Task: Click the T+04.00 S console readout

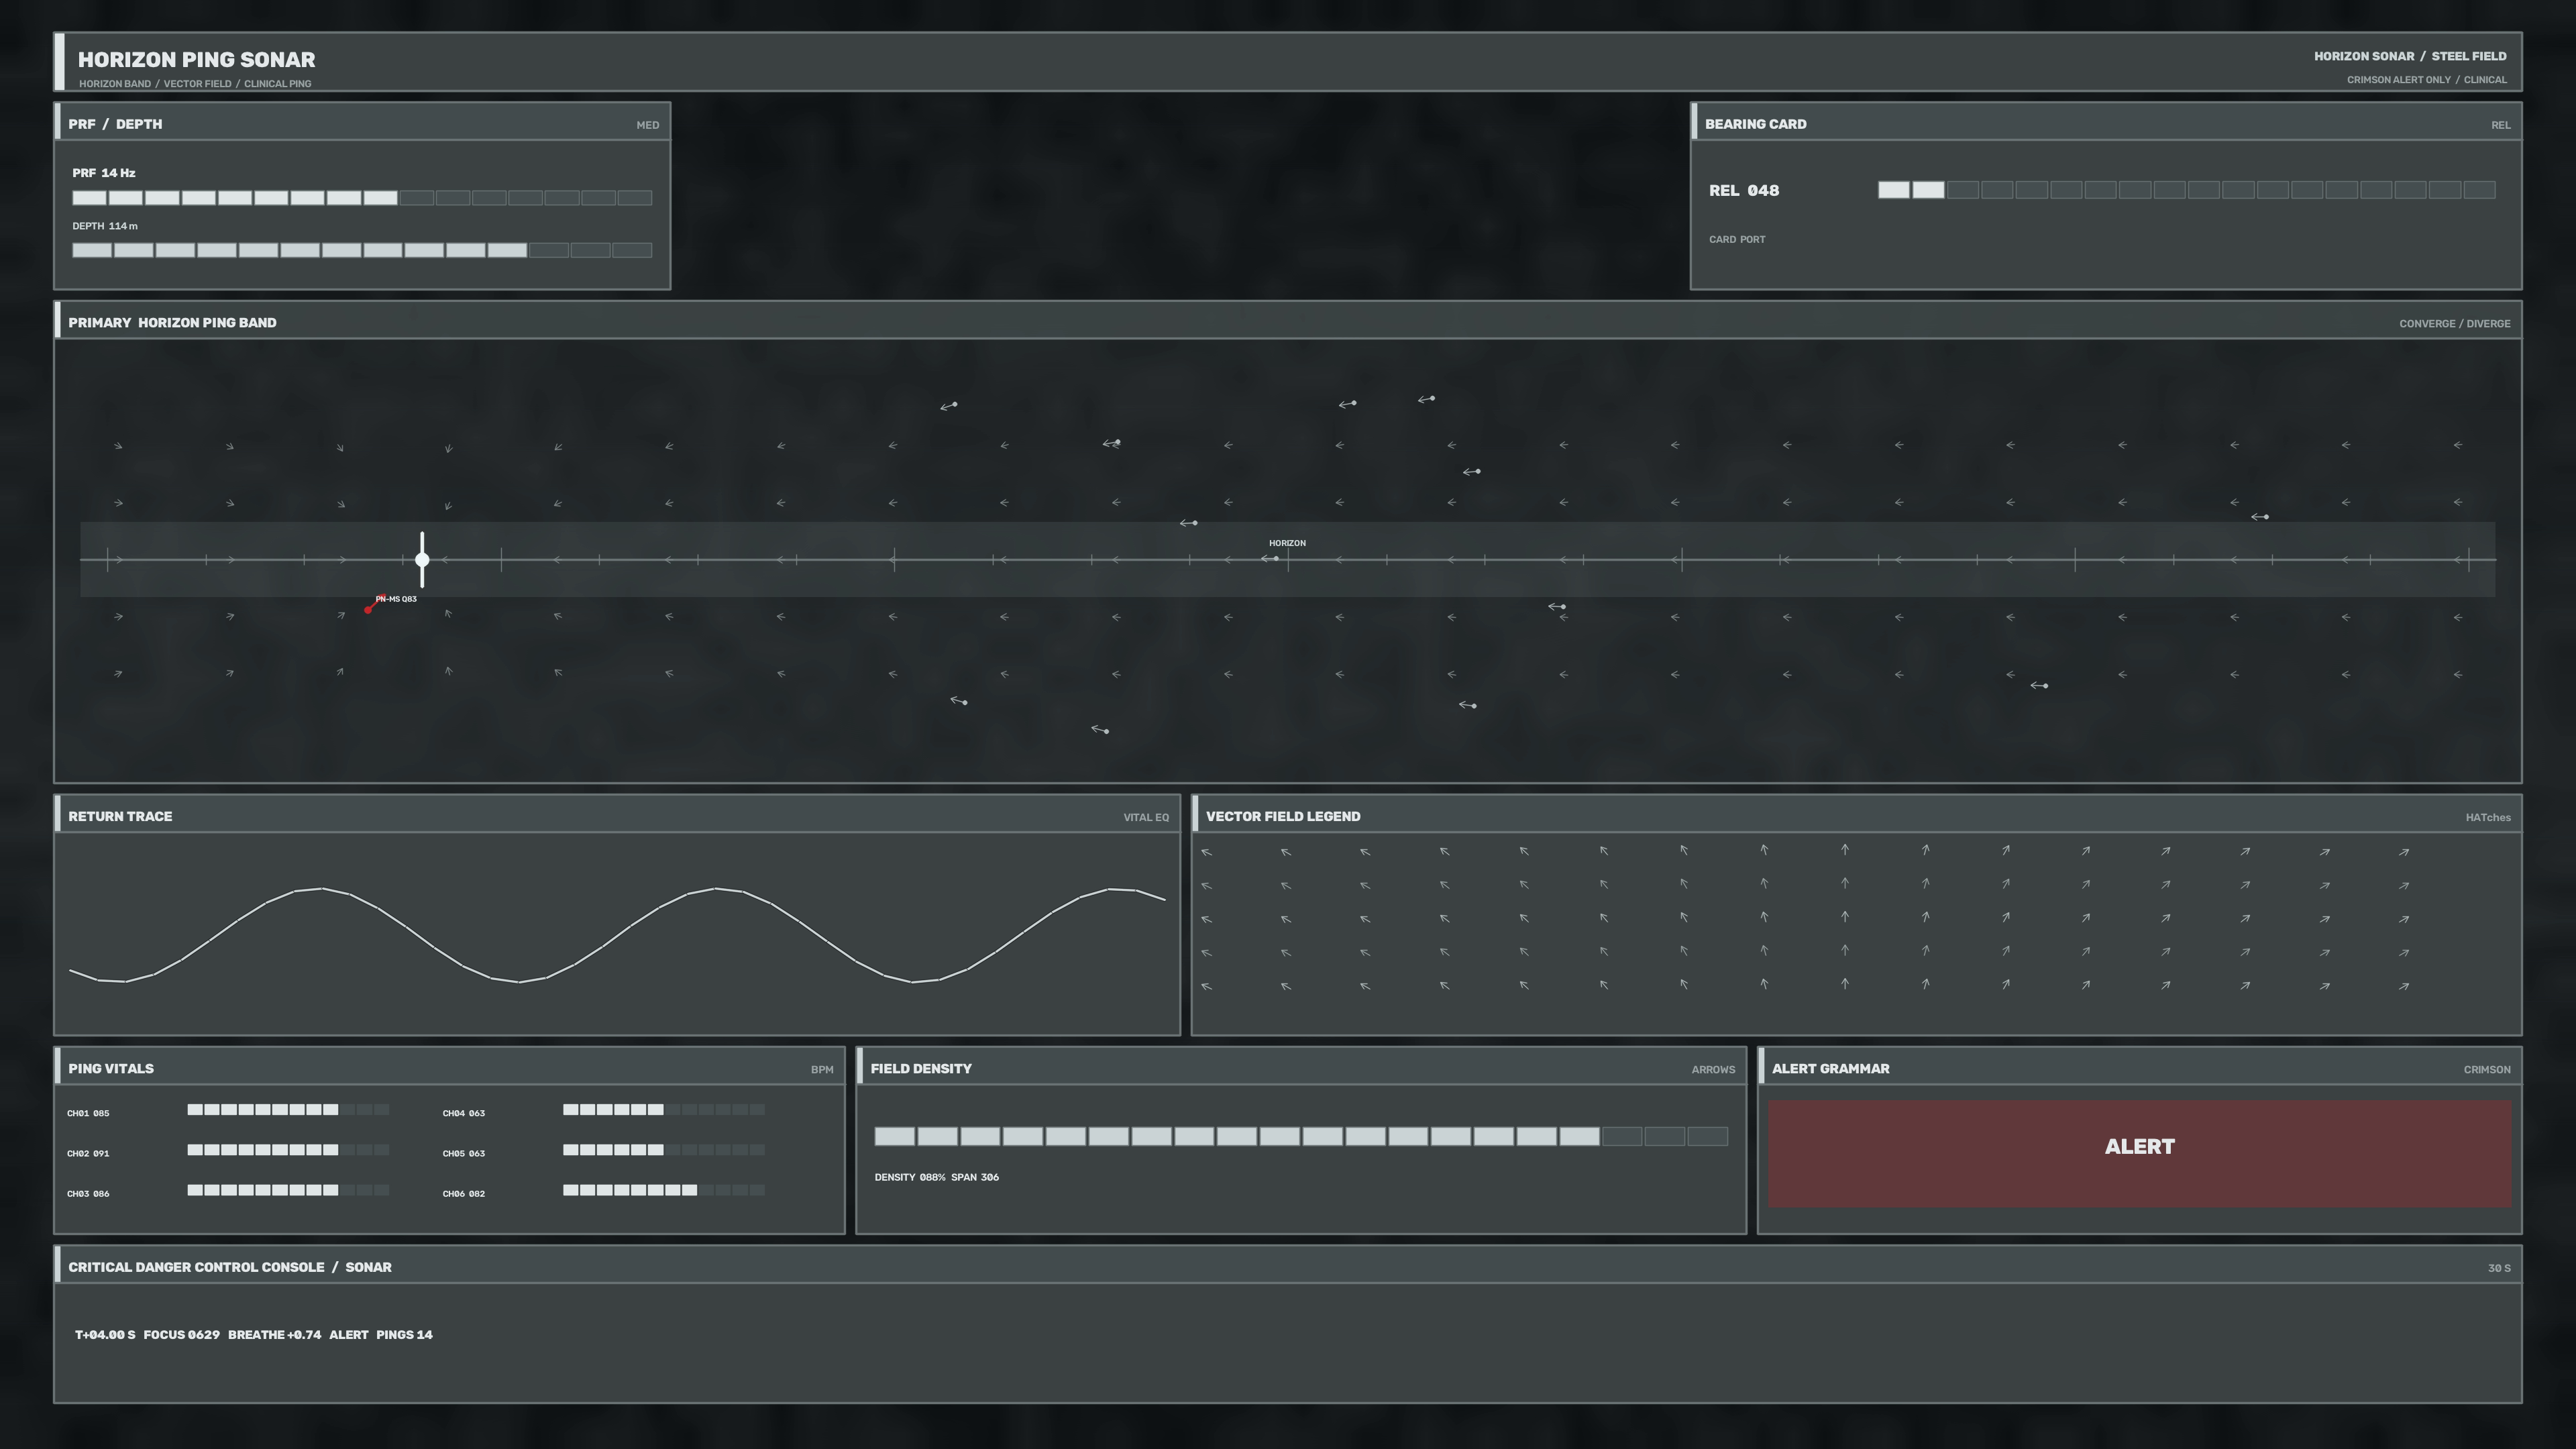Action: (105, 1335)
